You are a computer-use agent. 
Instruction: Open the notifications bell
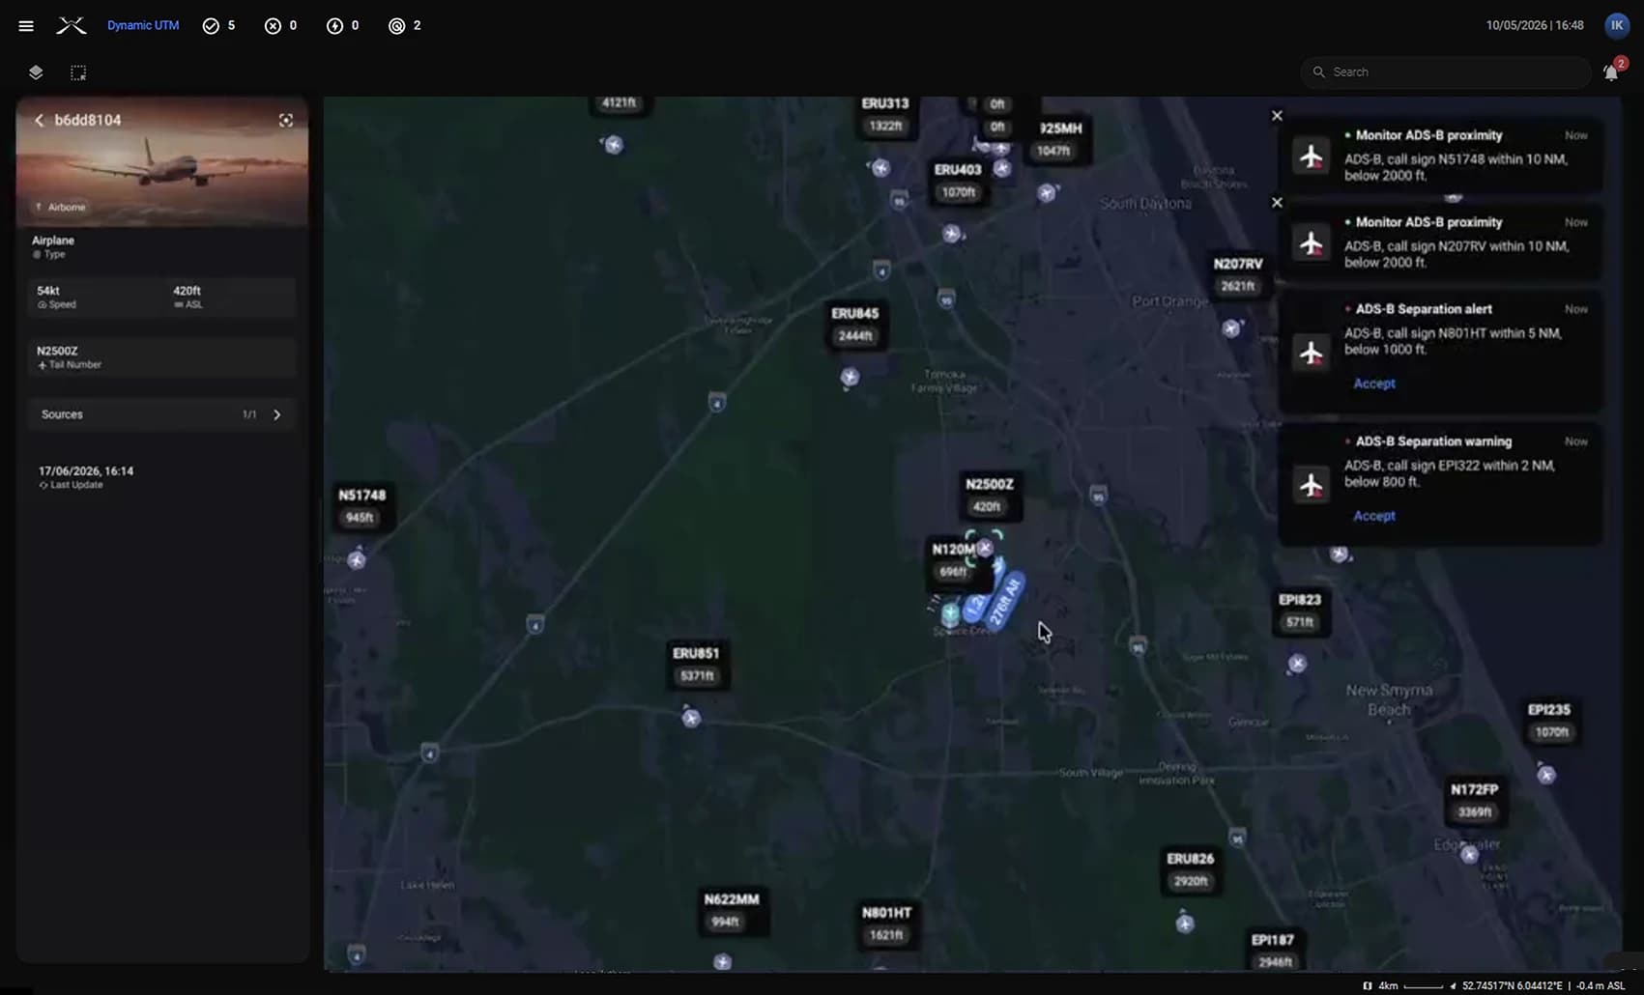pos(1611,71)
